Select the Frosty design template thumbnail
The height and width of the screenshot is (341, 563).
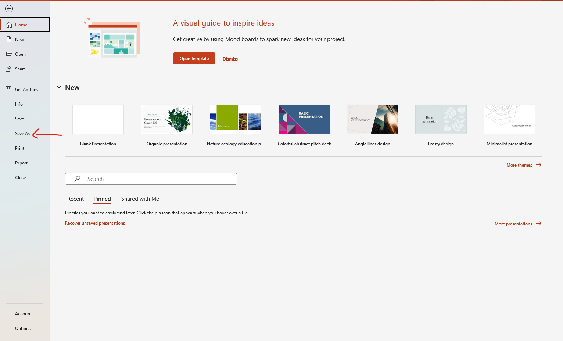(441, 119)
